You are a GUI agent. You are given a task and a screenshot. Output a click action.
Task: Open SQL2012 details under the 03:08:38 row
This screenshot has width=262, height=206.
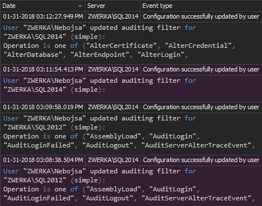(x=131, y=186)
